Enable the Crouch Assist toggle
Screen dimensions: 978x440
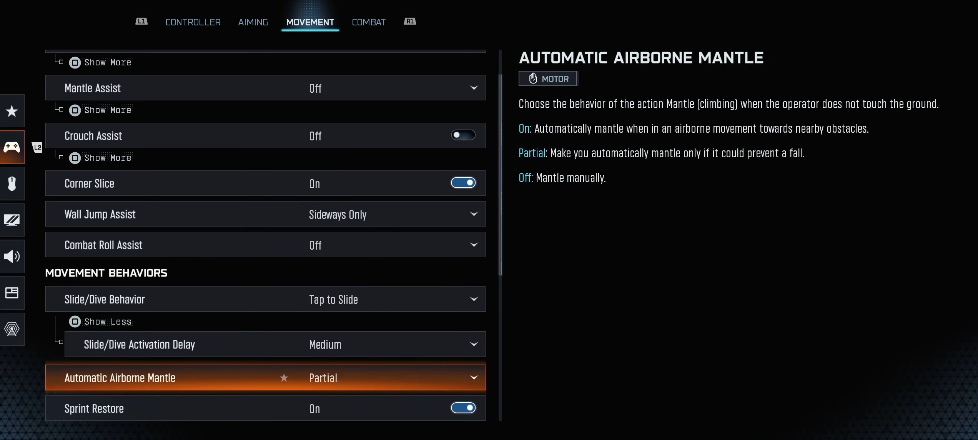(x=462, y=135)
